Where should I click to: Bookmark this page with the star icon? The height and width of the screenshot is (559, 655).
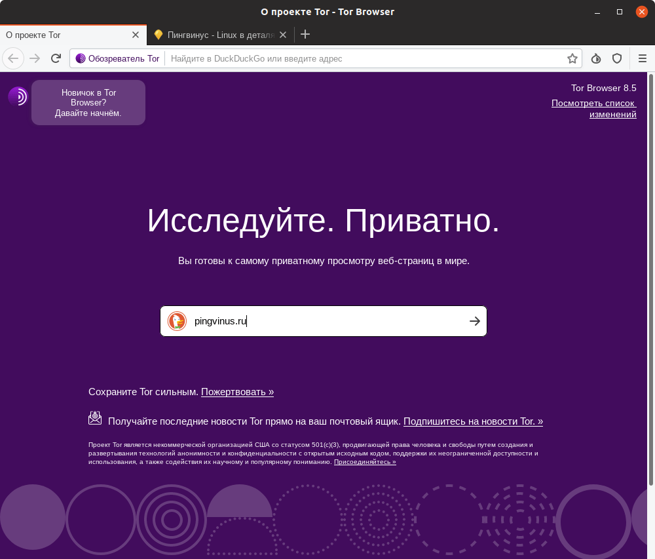pos(572,58)
